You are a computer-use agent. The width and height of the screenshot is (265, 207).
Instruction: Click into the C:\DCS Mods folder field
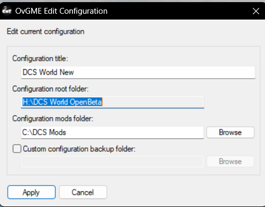pyautogui.click(x=112, y=133)
